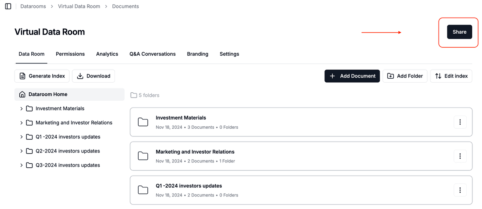Expand Marketing and Investor Relations tree chevron

tap(21, 123)
